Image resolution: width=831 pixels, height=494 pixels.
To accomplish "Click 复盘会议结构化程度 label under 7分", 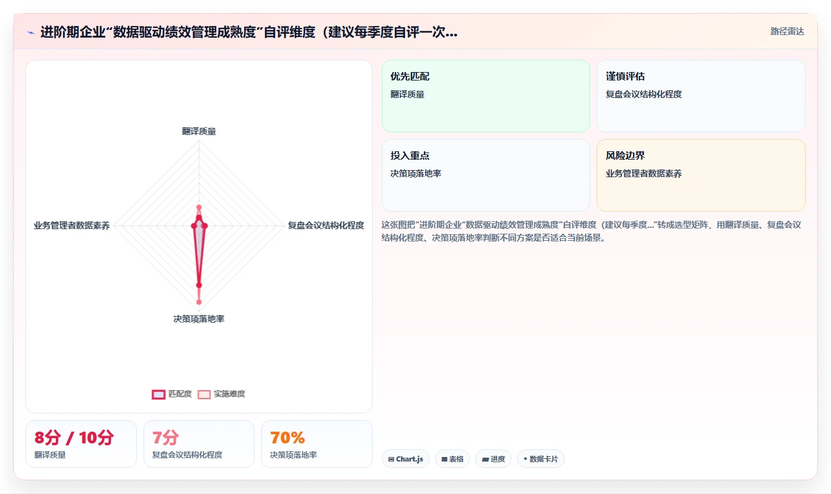I will 187,455.
